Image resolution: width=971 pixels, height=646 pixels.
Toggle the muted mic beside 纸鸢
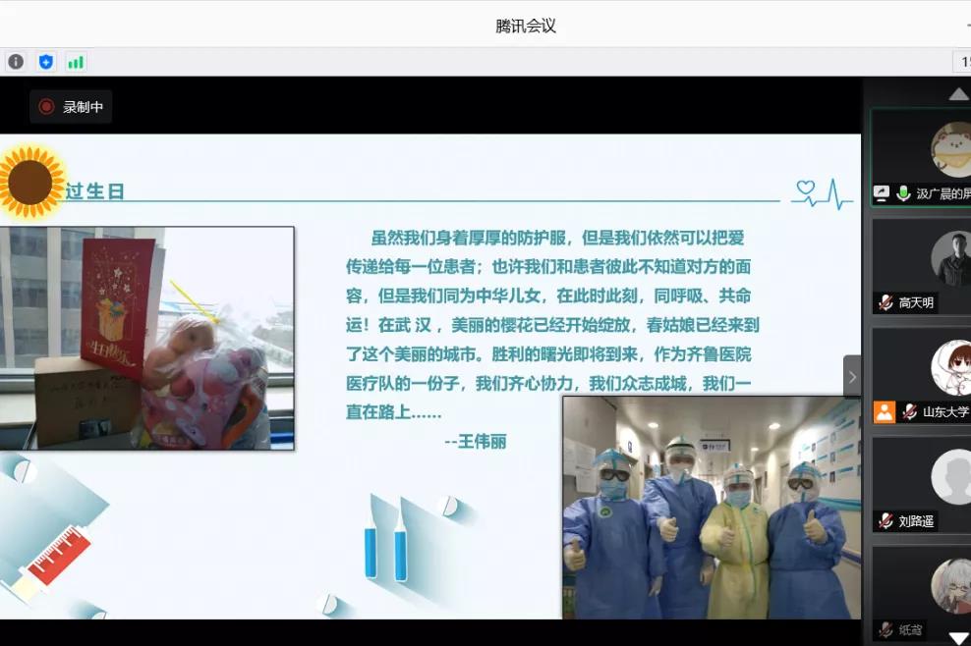point(885,630)
